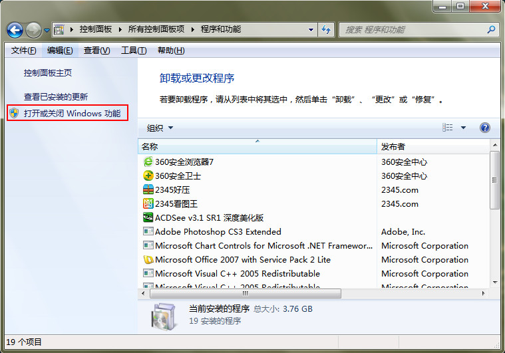Open address bar history dropdown arrow
Screen dimensions: 505x353
(x=311, y=30)
